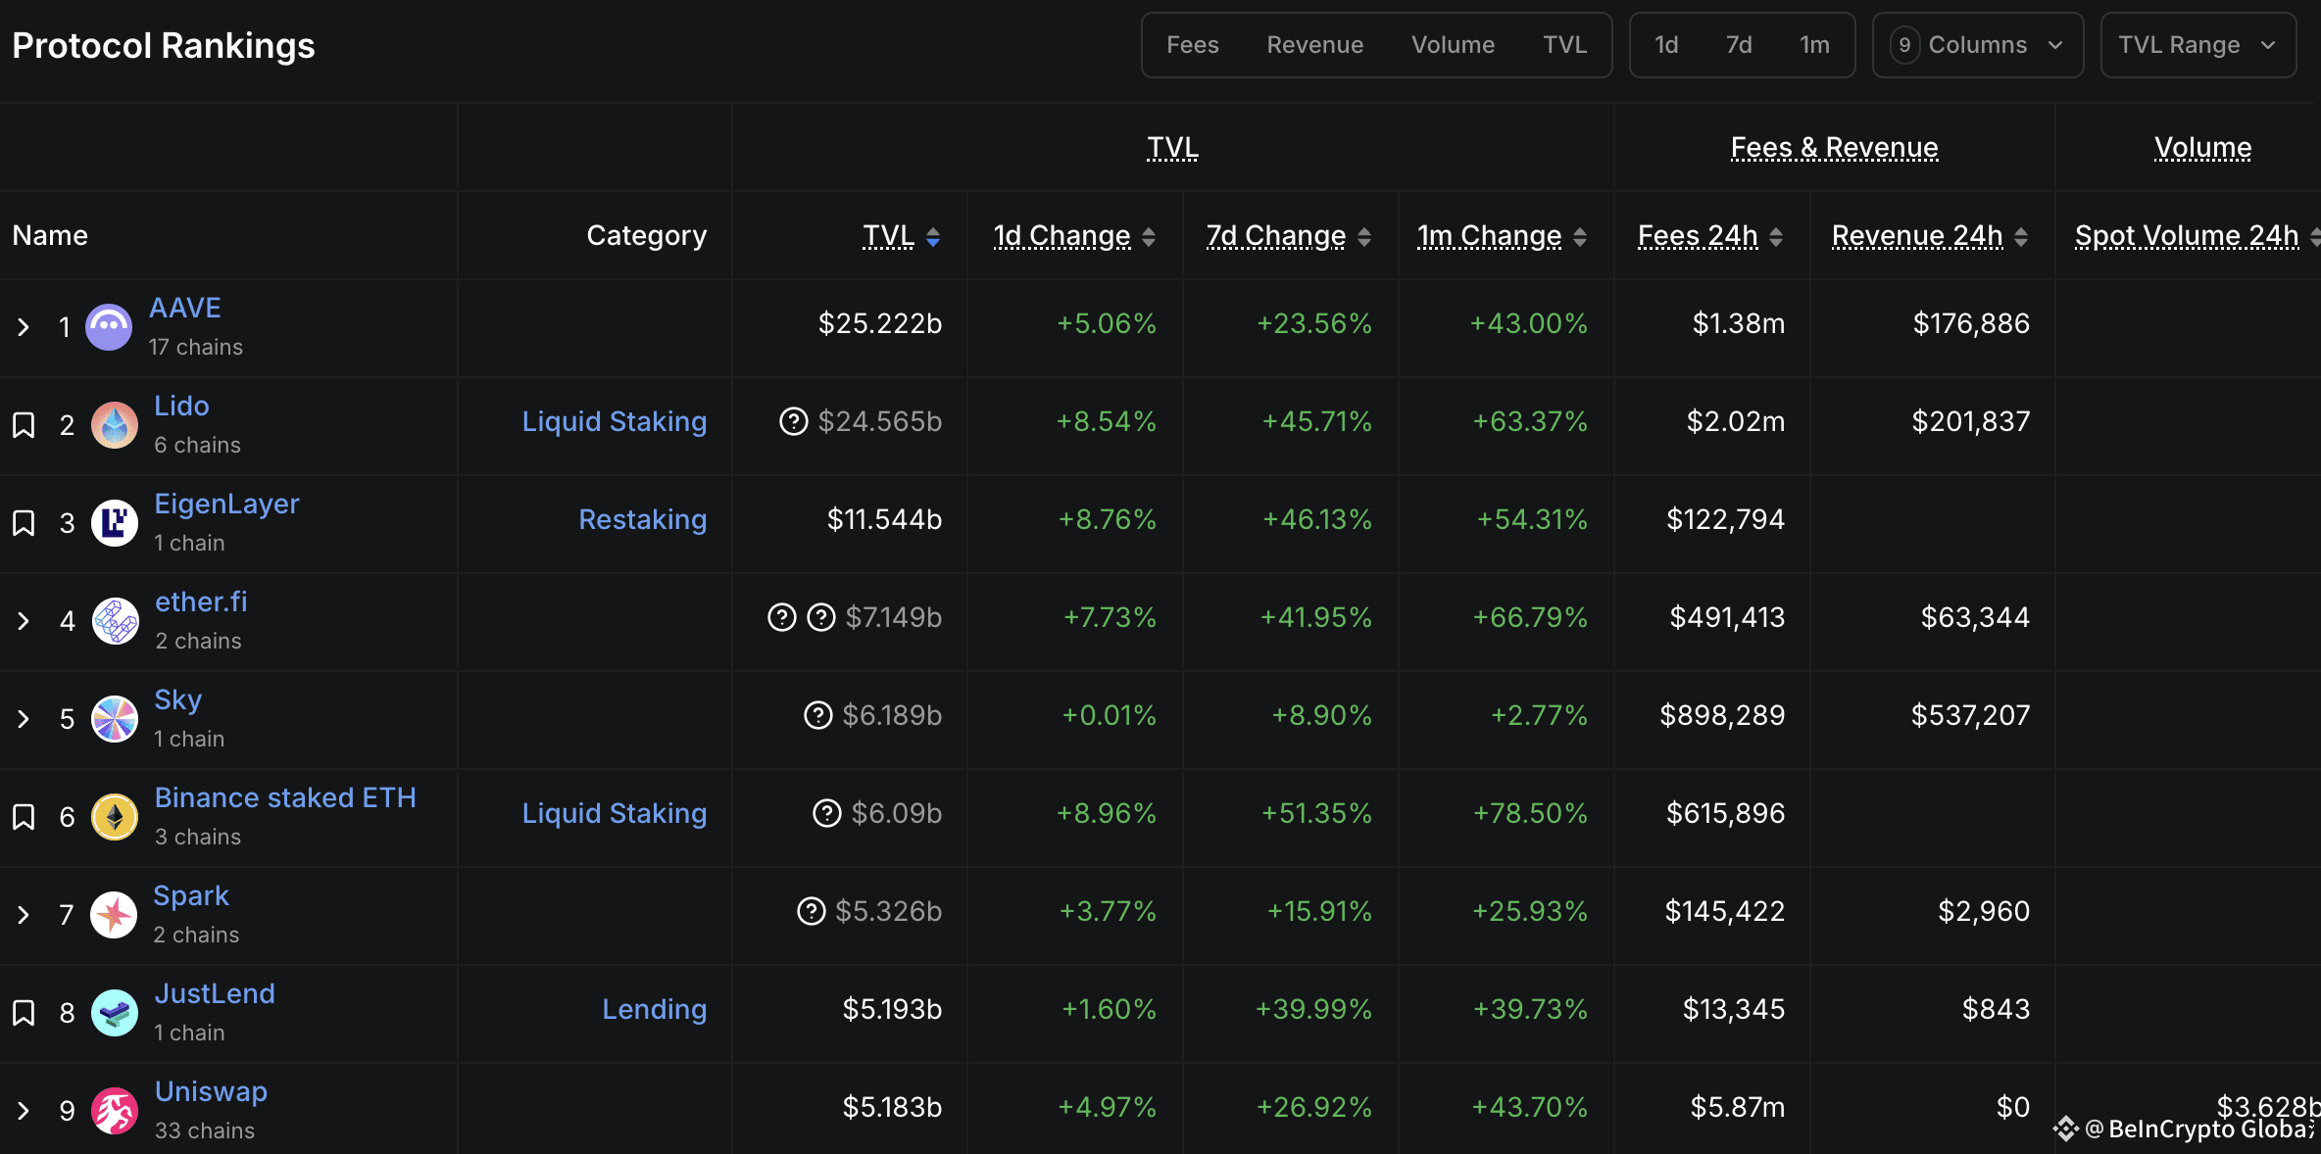Click the Uniswap logo icon
The image size is (2321, 1154).
115,1111
